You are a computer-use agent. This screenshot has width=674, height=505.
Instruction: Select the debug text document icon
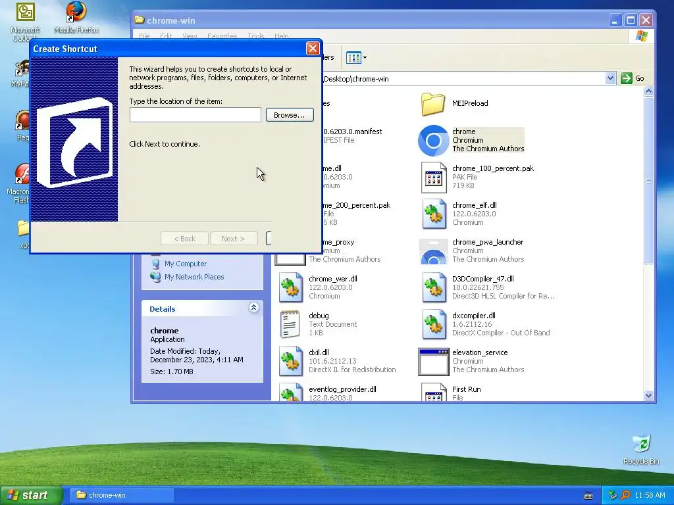[x=290, y=325]
